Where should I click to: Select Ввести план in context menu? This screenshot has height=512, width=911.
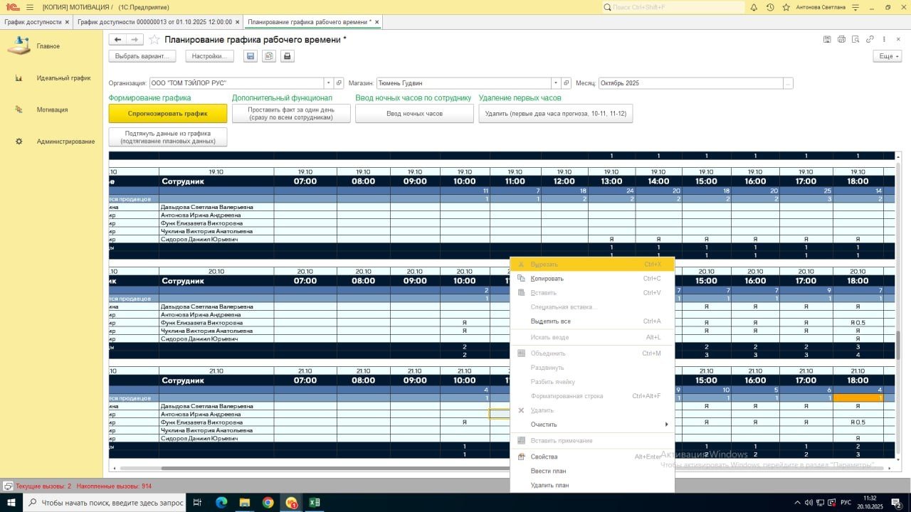tap(548, 471)
